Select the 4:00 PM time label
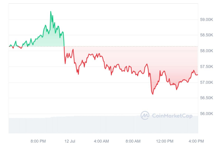Image resolution: width=222 pixels, height=147 pixels. [196, 141]
